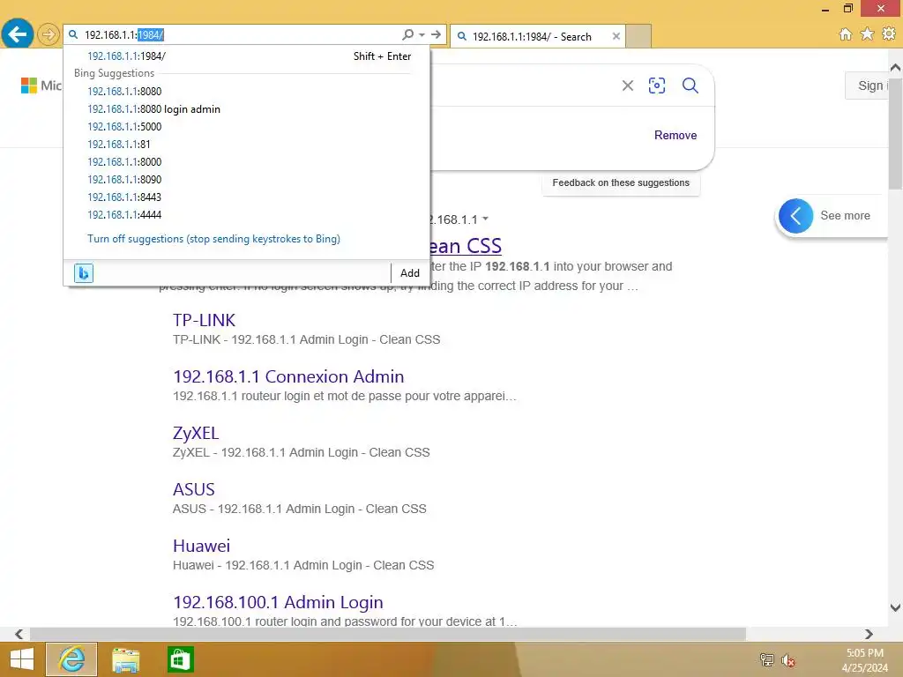Click the Bing provider icon in dropdown
The width and height of the screenshot is (903, 677).
click(x=84, y=273)
